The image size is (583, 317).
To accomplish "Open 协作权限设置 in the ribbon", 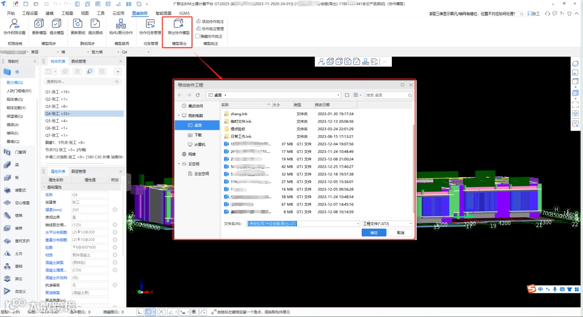I will tap(14, 27).
